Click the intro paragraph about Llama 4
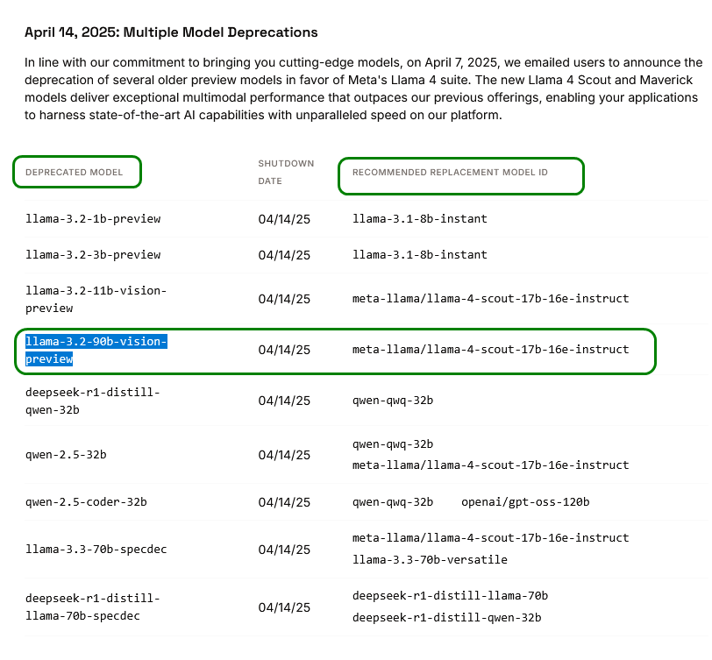This screenshot has width=712, height=660. pos(363,89)
